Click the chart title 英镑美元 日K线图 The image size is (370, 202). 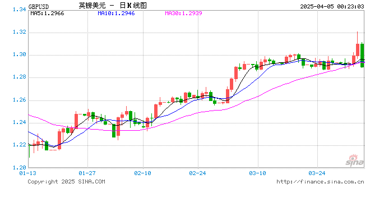point(113,6)
